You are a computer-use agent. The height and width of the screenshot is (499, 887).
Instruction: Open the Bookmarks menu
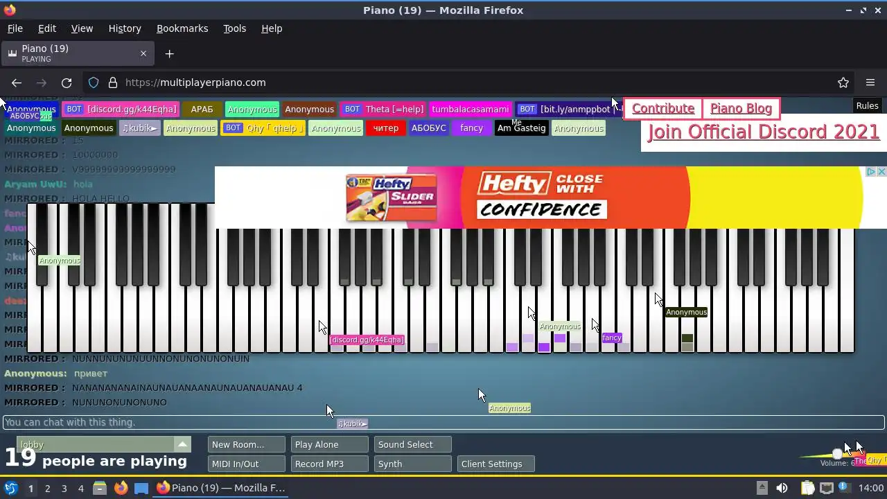(182, 28)
